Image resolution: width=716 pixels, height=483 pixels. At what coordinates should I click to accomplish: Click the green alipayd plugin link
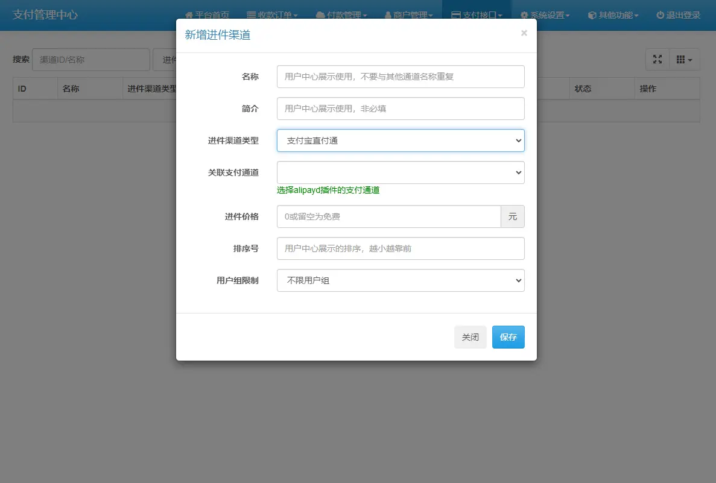(328, 190)
